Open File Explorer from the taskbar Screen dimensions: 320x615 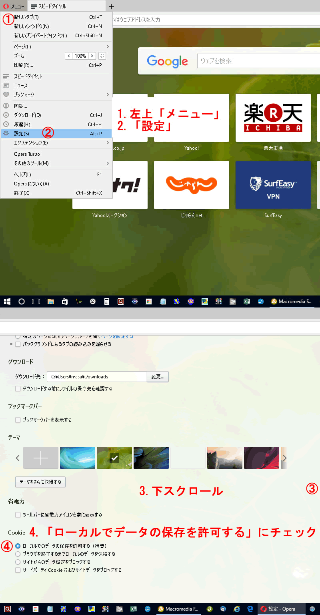pos(51,301)
